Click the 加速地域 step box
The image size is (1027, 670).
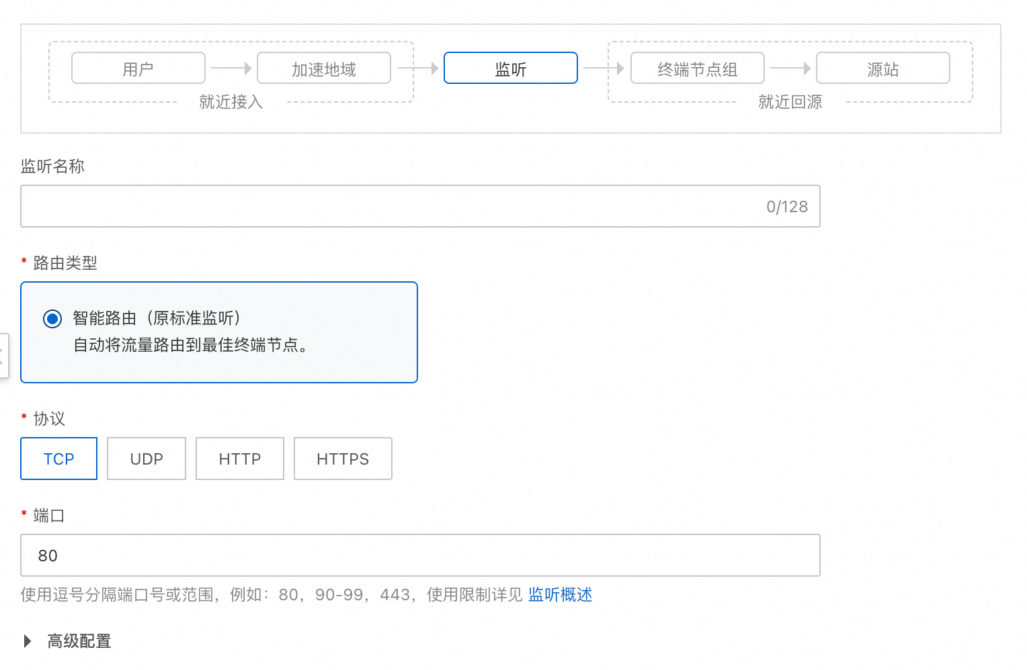pyautogui.click(x=324, y=68)
